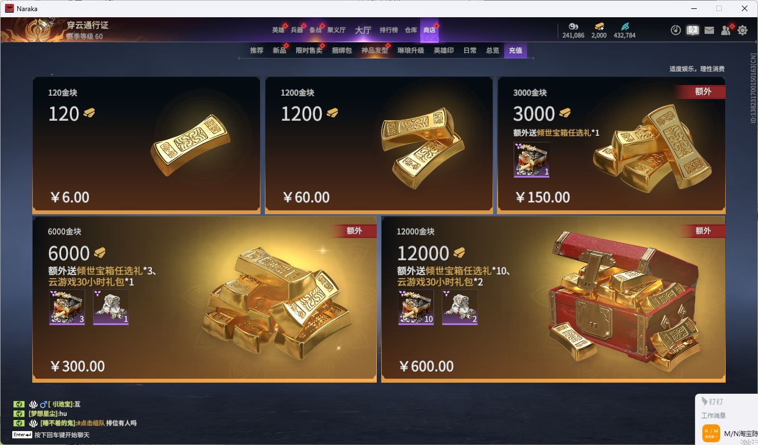This screenshot has height=445, width=758.
Task: Click the treasure chest reward thumbnail in 3000金块 card
Action: (531, 160)
